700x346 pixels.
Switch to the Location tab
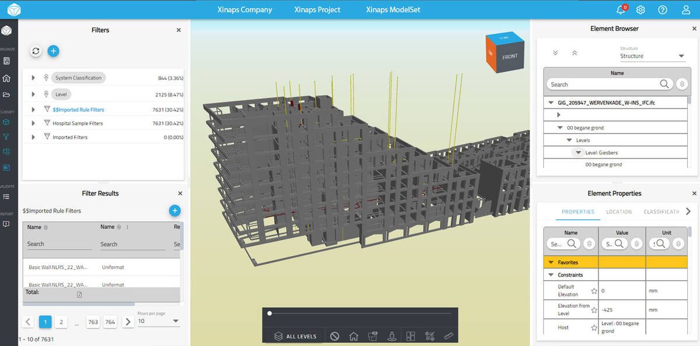point(618,212)
